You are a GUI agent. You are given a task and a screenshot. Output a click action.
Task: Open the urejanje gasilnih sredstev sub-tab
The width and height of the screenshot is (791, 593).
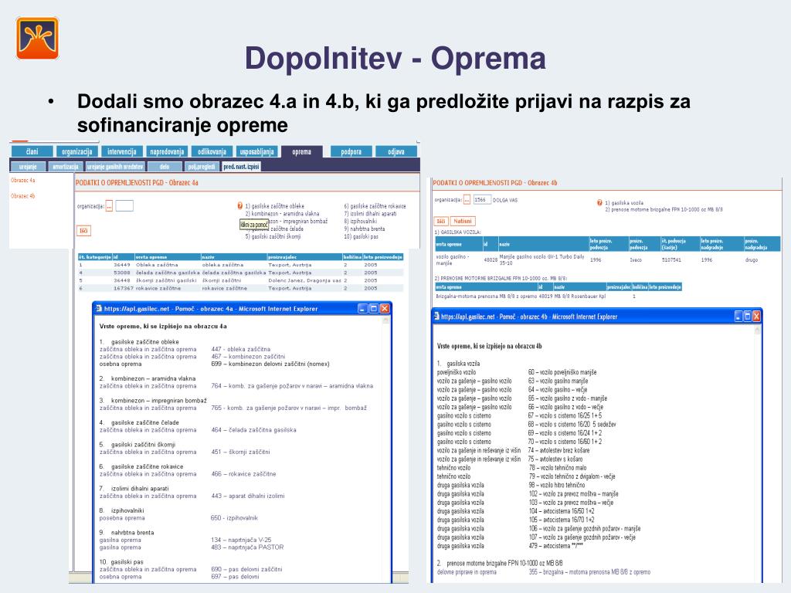tap(115, 167)
